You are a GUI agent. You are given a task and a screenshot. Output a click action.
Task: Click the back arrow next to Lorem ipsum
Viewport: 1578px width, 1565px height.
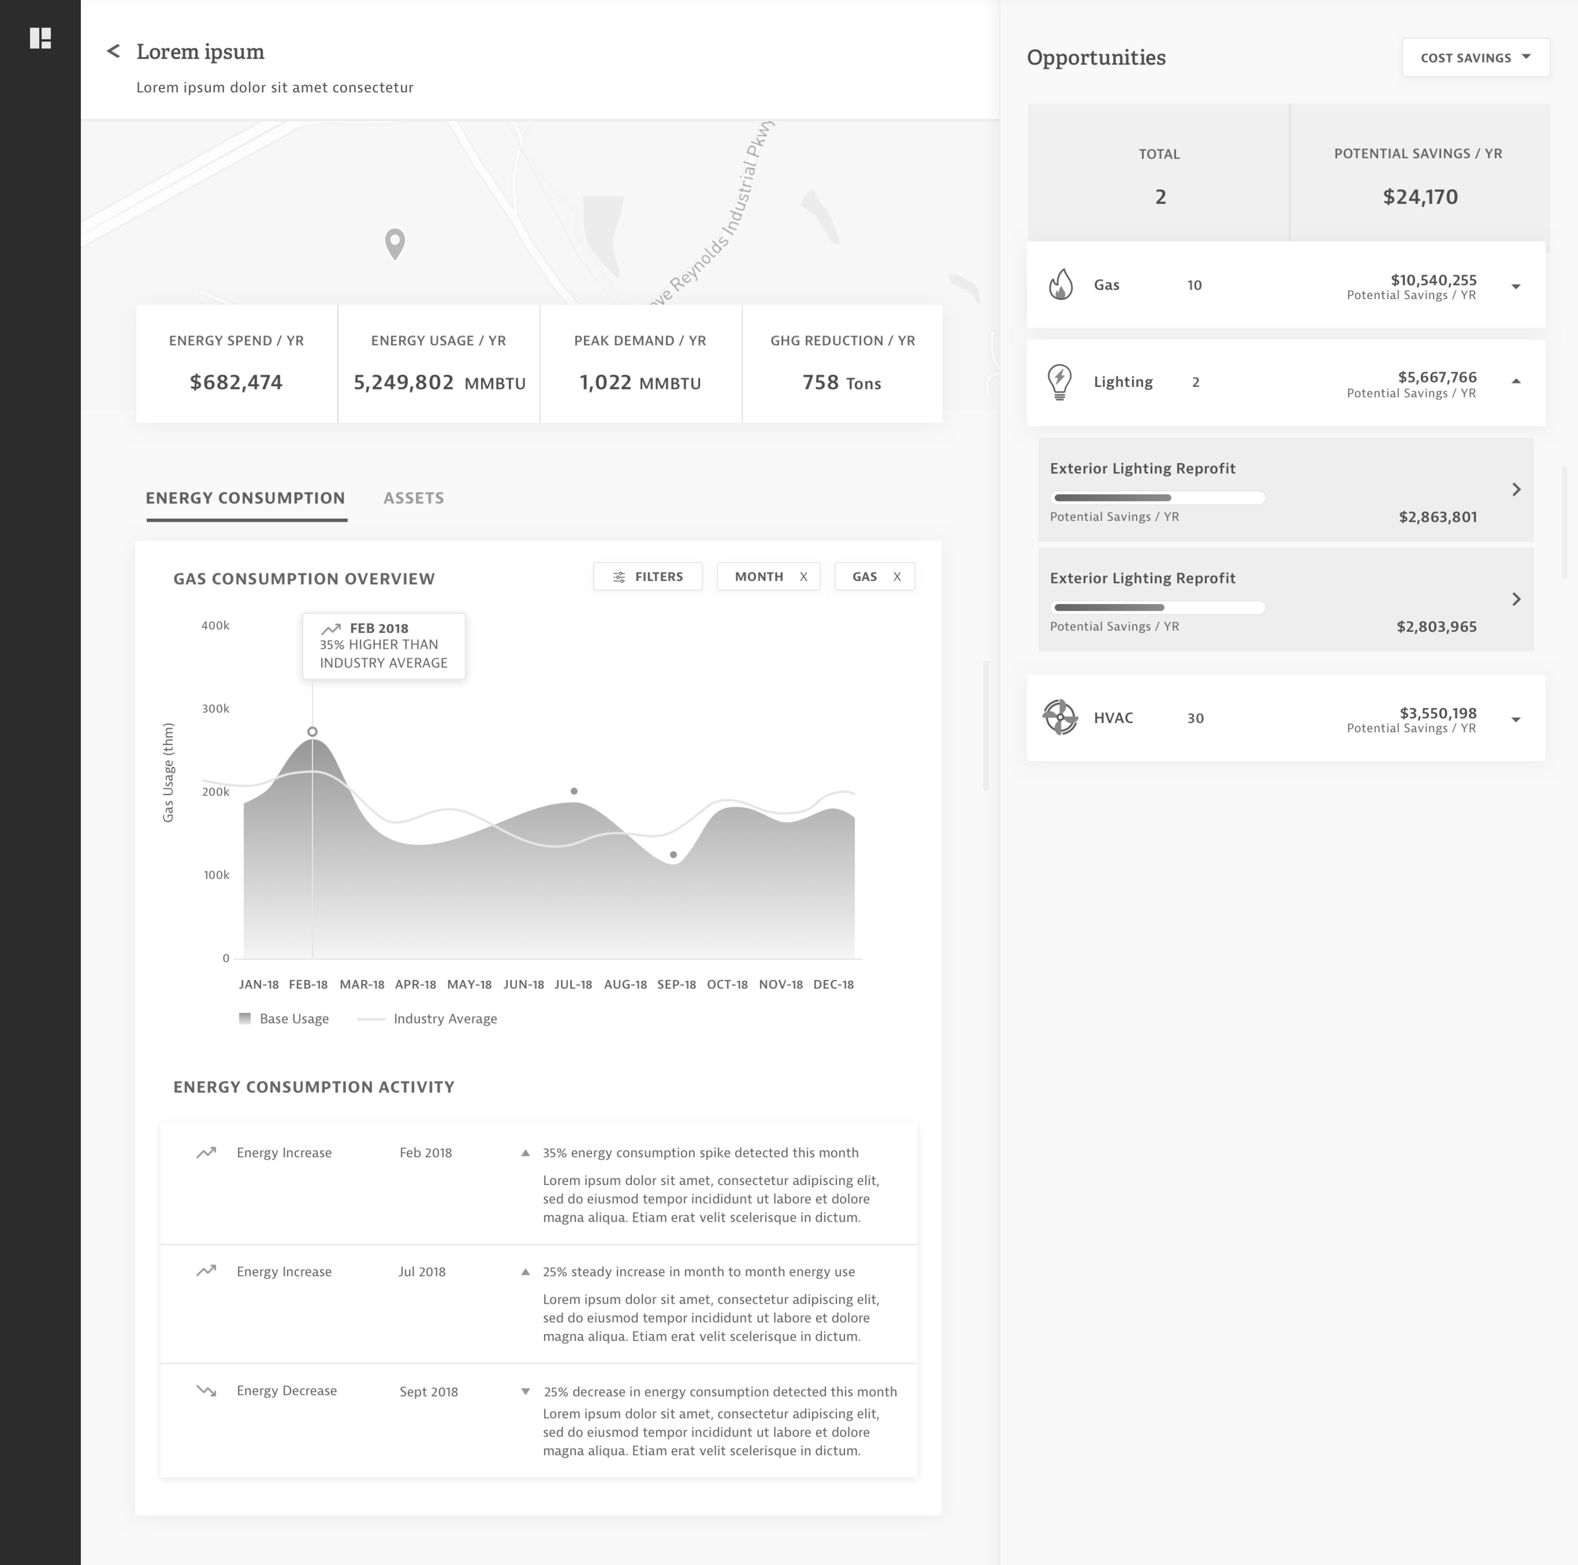pyautogui.click(x=114, y=52)
